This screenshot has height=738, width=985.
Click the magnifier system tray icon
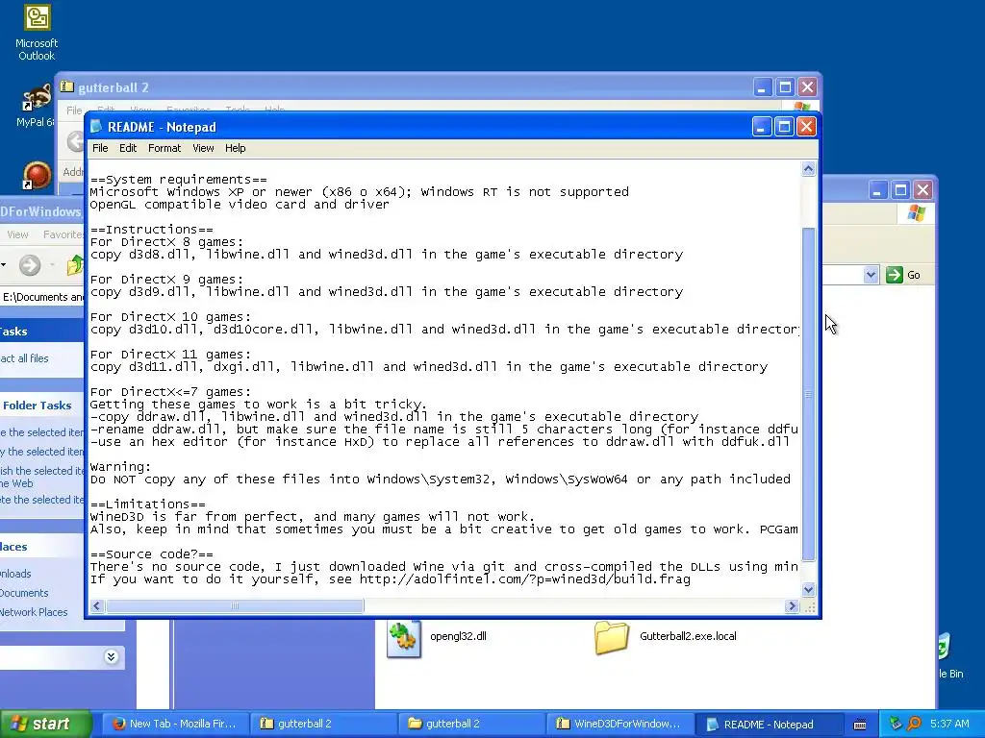(x=914, y=724)
